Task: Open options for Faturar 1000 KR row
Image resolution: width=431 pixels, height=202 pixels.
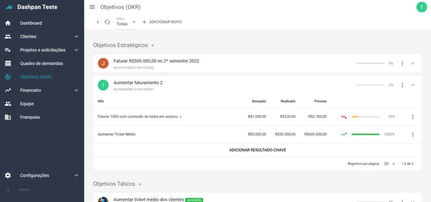Action: 412,117
